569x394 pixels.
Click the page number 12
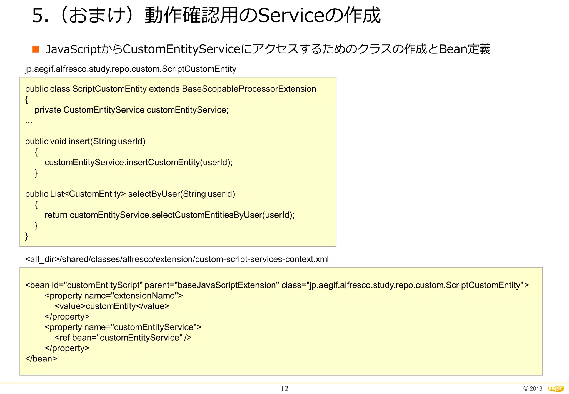tap(284, 389)
